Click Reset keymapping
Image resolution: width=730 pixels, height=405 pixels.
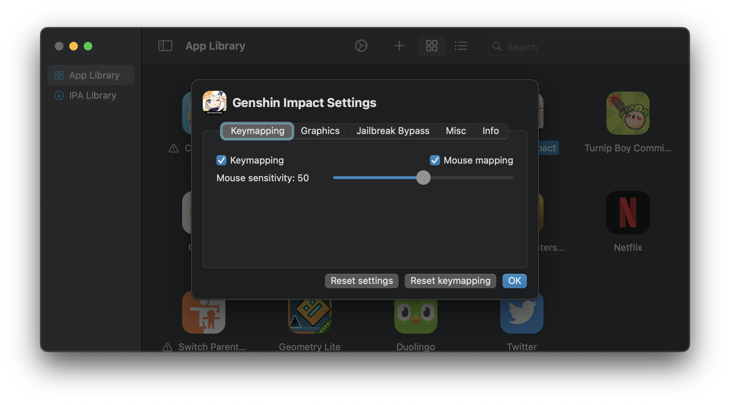pos(450,281)
